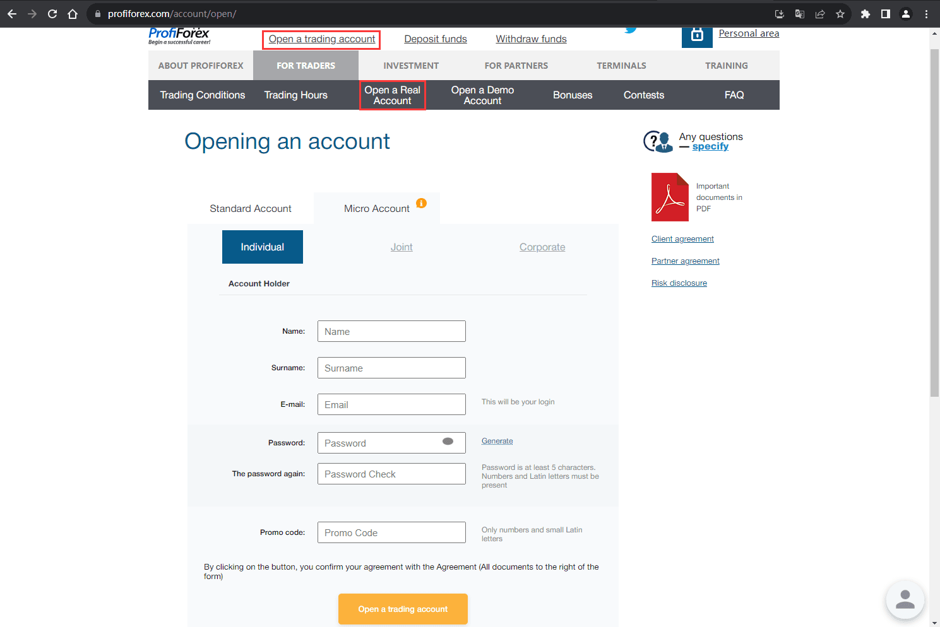Select Open a Demo Account submenu item
940x627 pixels.
(x=483, y=95)
